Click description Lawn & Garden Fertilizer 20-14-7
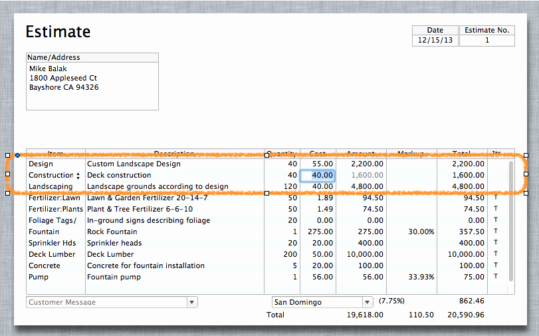Screen dimensions: 539x336 click(x=148, y=198)
